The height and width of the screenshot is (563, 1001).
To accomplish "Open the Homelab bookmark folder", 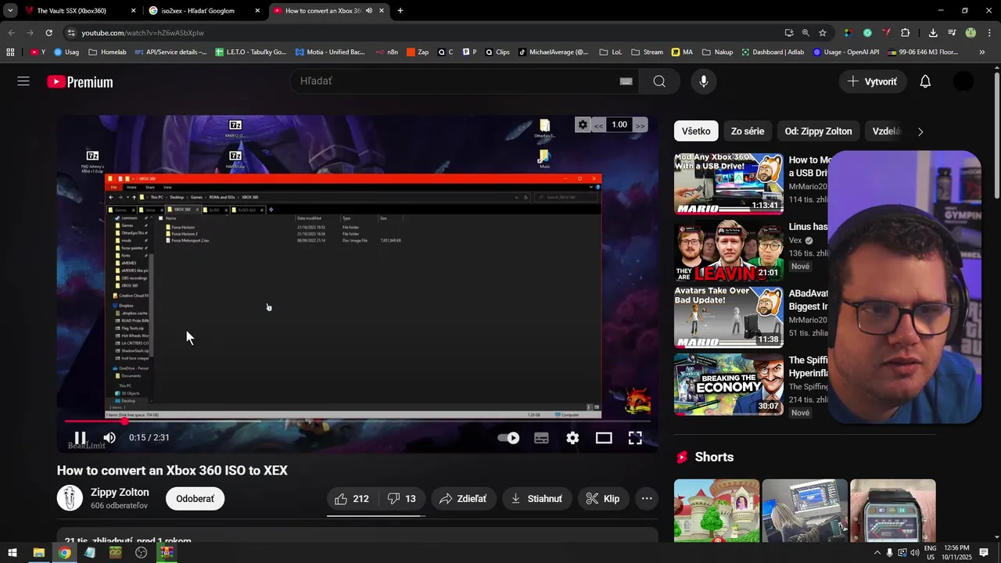I will (x=107, y=52).
